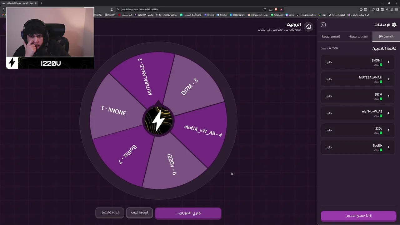The width and height of the screenshot is (400, 225).
Task: Click the قائمة اللاعبين heading
Action: (384, 48)
